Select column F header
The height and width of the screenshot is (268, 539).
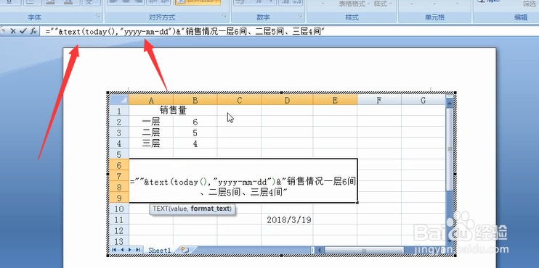click(x=379, y=100)
